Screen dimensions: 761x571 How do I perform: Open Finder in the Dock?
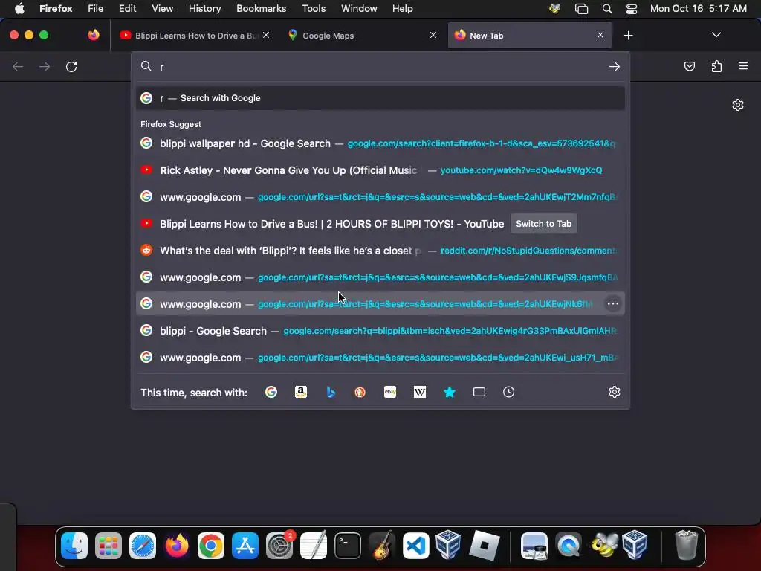coord(74,546)
